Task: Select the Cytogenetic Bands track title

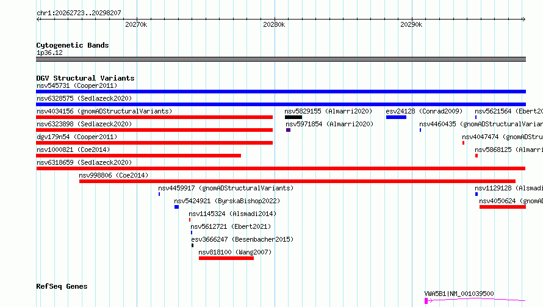Action: tap(73, 45)
